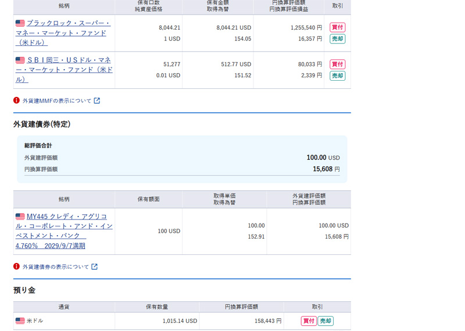The image size is (465, 331).
Task: Open the 外貨建MMFの表示について help link
Action: [x=57, y=100]
